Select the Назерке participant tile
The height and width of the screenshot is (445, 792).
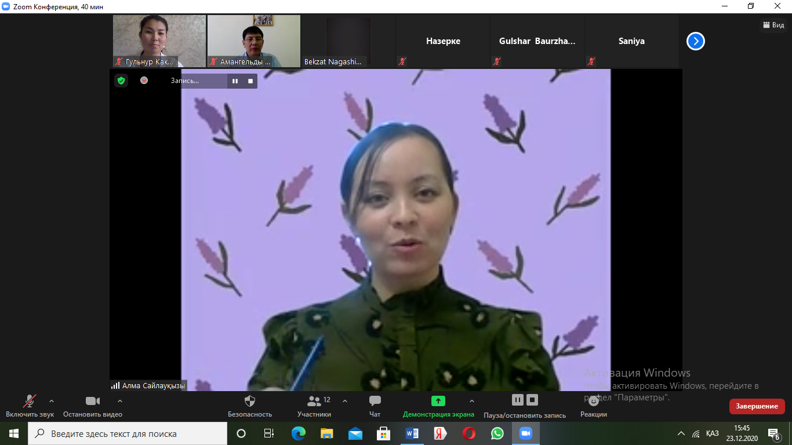pyautogui.click(x=443, y=41)
